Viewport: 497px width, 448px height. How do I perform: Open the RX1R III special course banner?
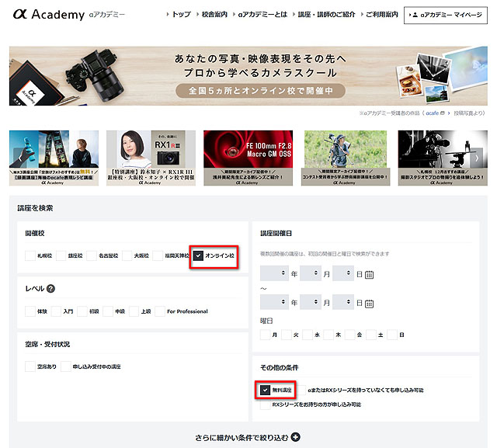click(151, 158)
